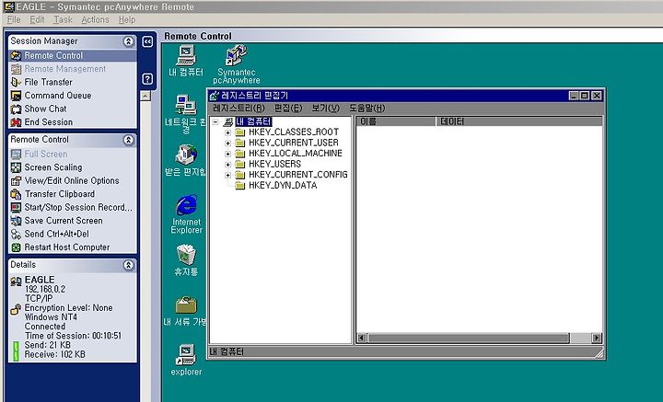Collapse the Details panel
Image resolution: width=663 pixels, height=402 pixels.
pyautogui.click(x=129, y=265)
